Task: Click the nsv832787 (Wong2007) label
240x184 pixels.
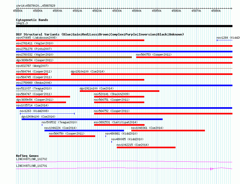Action: (x=32, y=66)
